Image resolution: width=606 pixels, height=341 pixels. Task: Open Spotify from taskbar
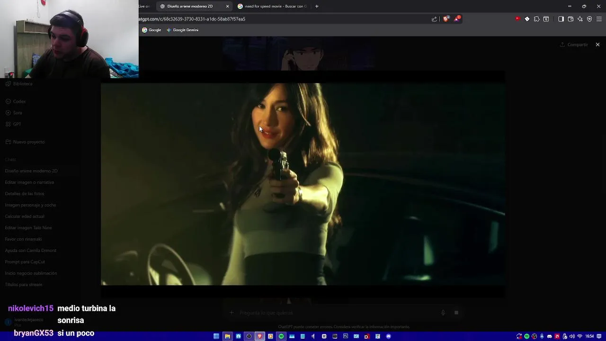pos(281,336)
